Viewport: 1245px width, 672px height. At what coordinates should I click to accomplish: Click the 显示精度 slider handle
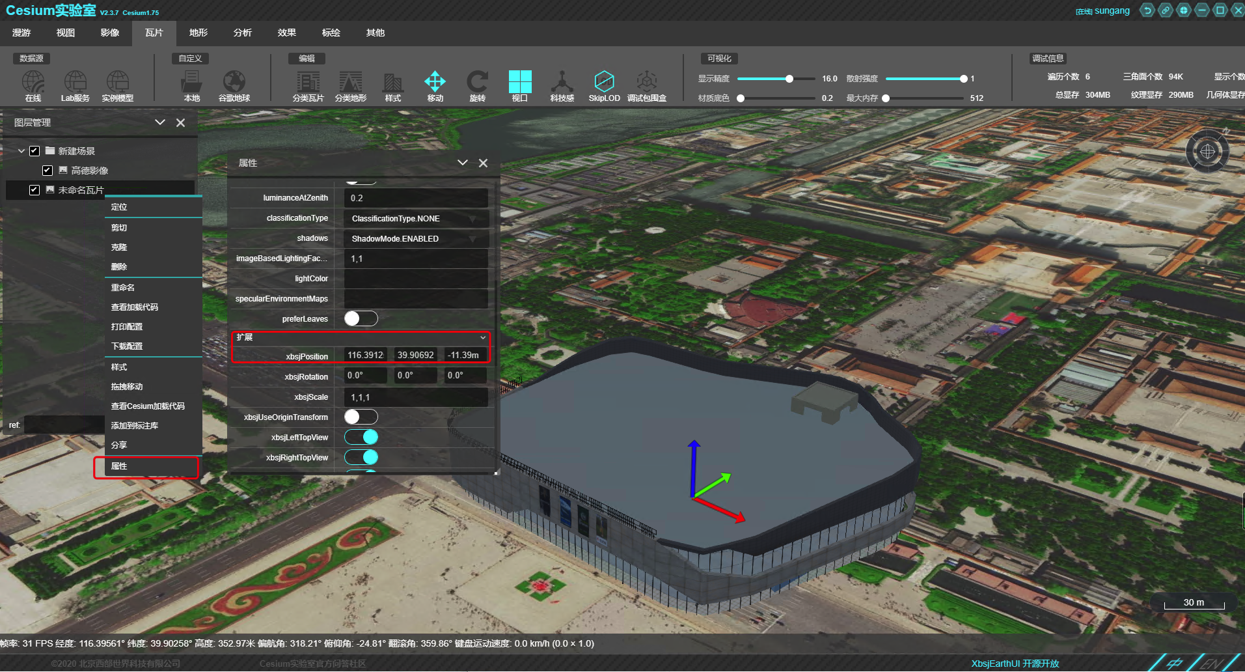pos(789,79)
